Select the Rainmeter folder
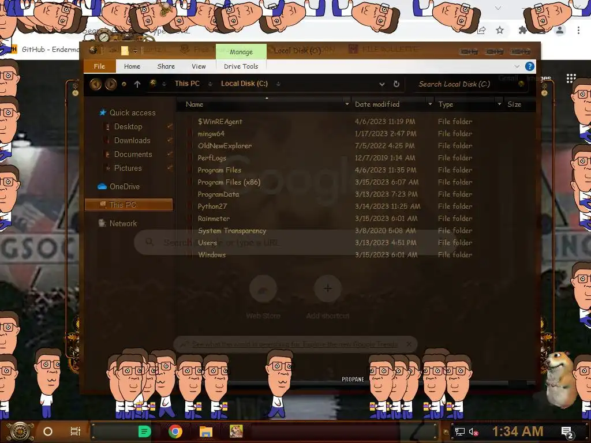 214,219
